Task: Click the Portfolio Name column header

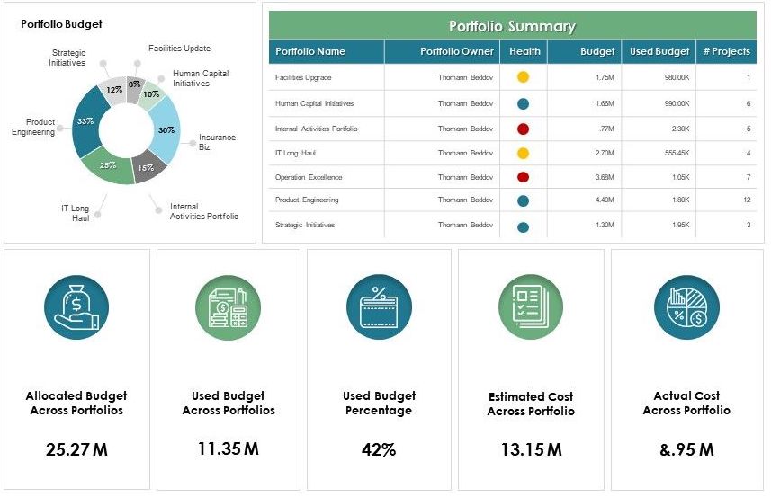Action: click(x=310, y=51)
